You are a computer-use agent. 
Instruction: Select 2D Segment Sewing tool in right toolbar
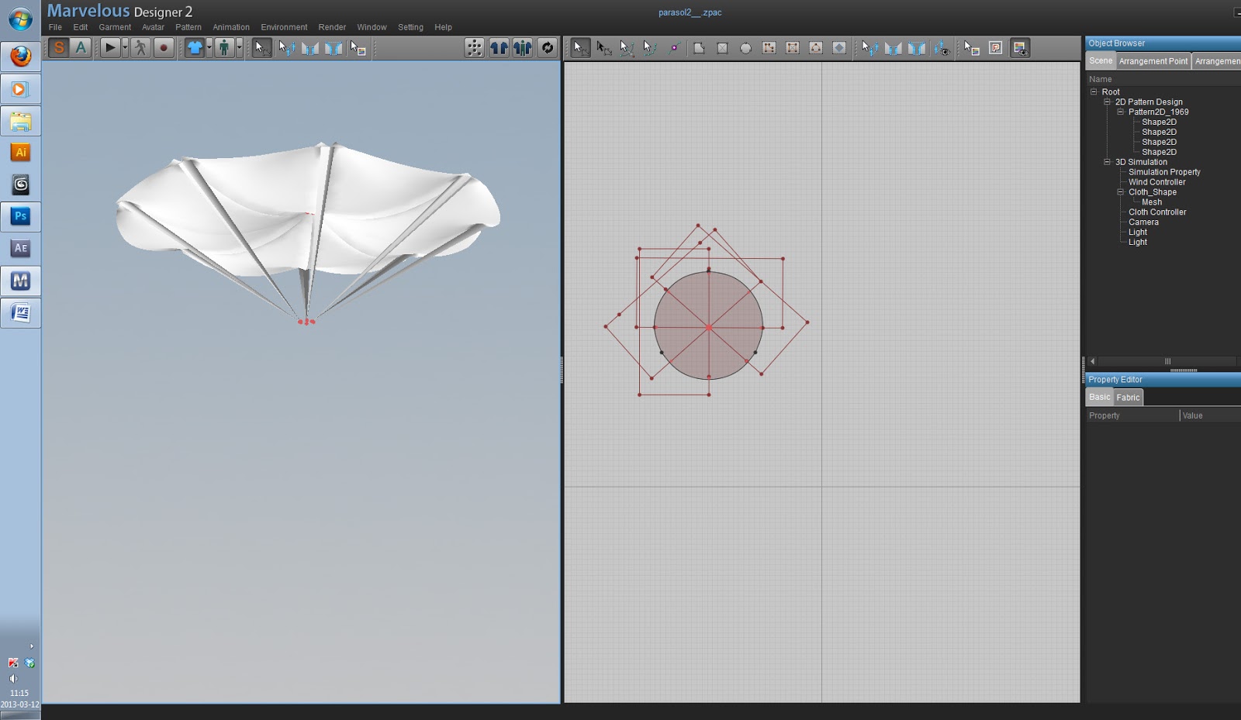(894, 48)
